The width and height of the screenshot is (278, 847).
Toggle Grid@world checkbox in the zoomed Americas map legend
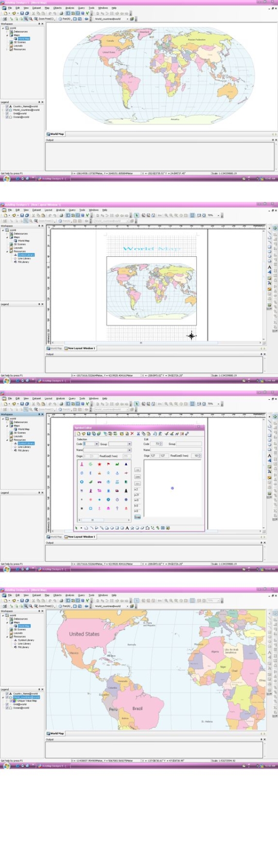tap(7, 704)
